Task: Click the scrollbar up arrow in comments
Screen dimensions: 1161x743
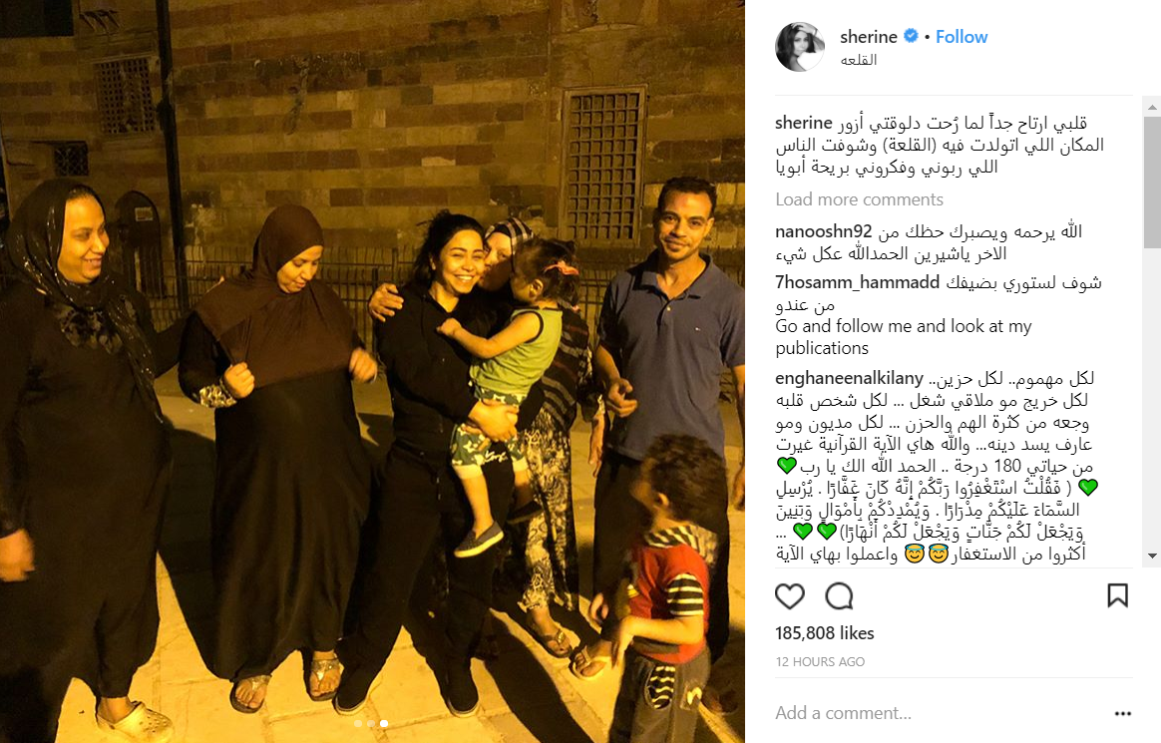Action: 1152,108
